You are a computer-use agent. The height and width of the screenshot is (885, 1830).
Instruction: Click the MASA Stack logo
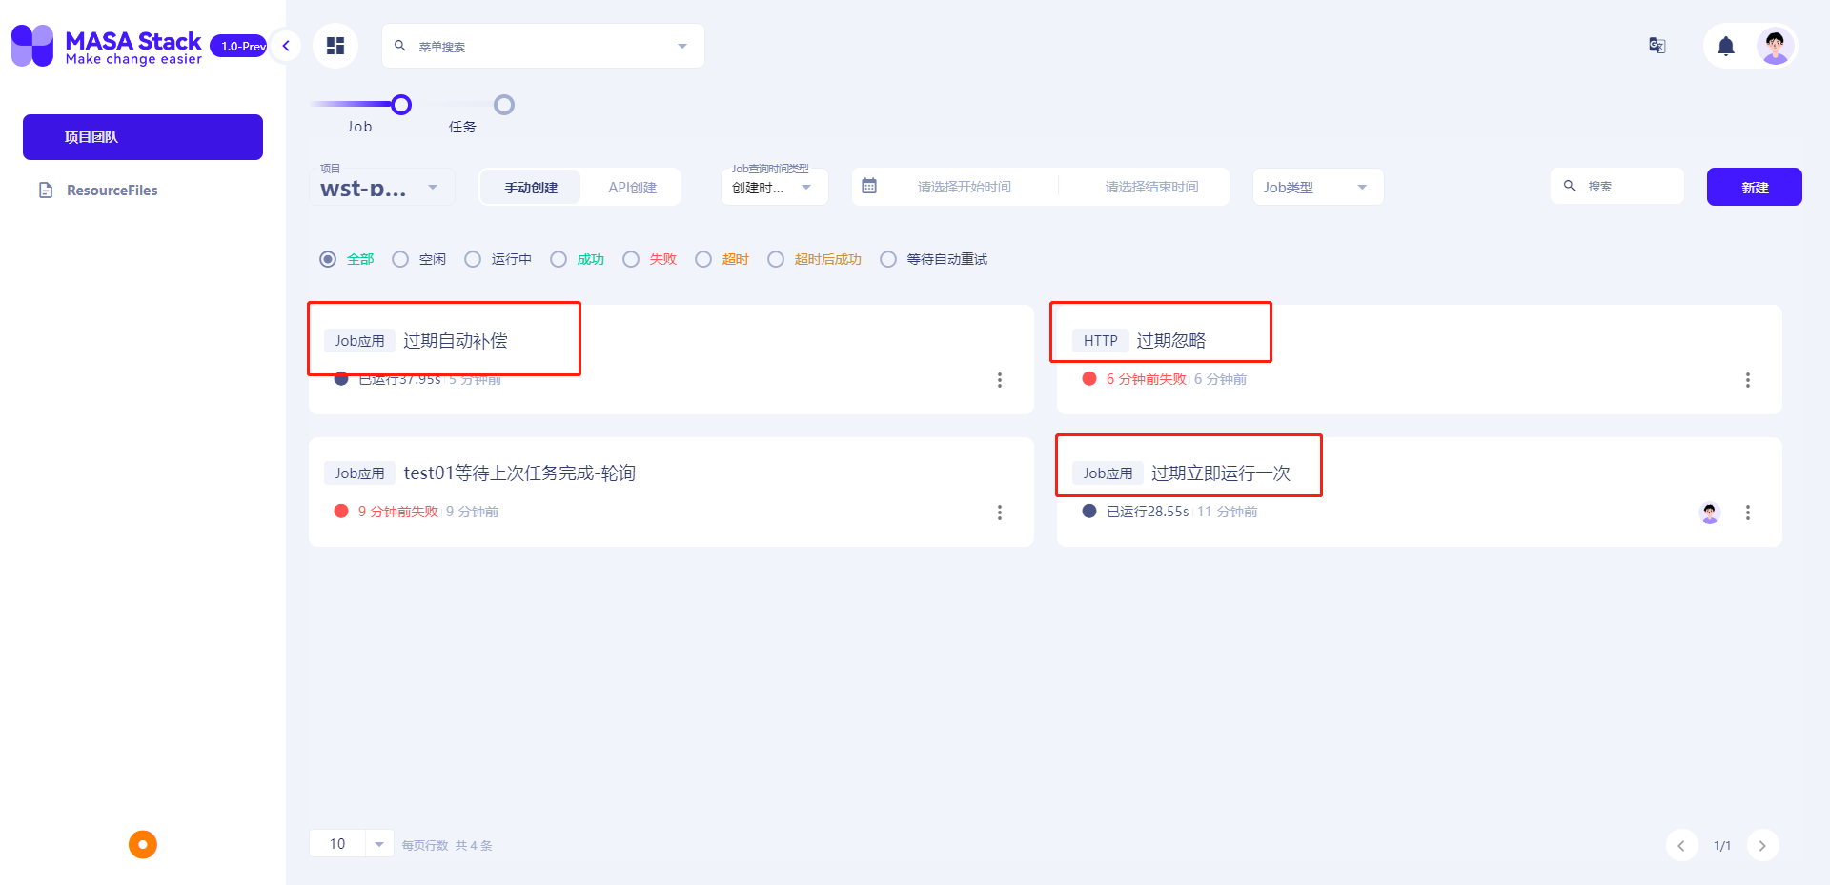coord(107,46)
